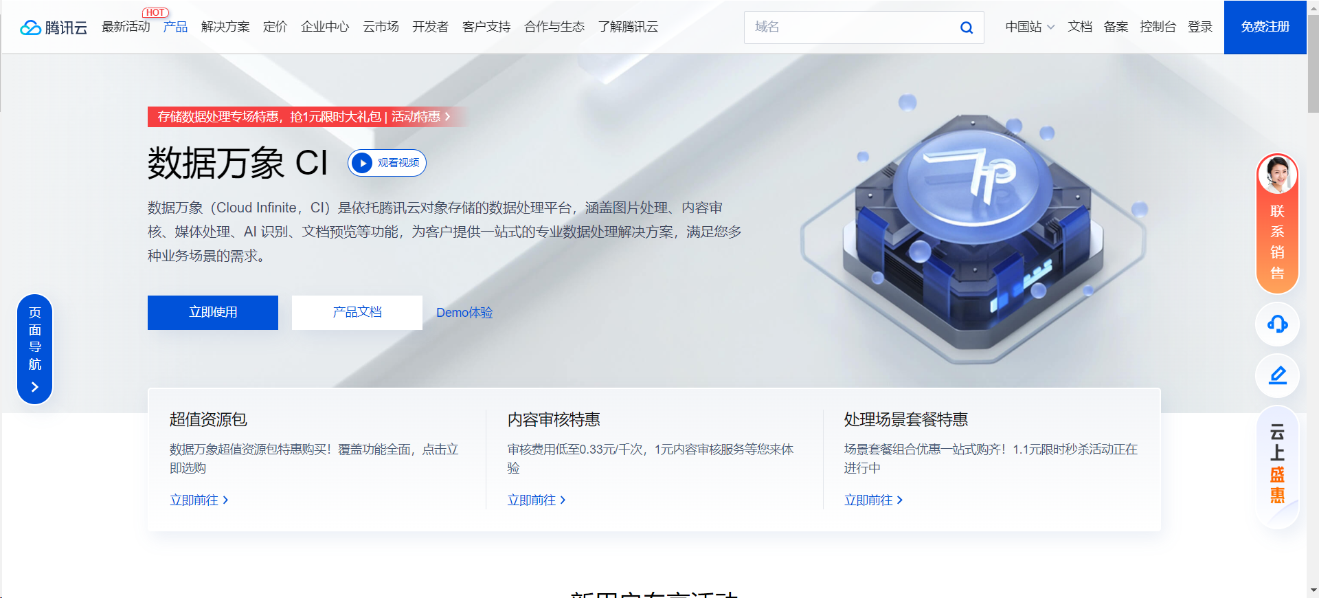The width and height of the screenshot is (1319, 598).
Task: Open the 中国站 region dropdown
Action: (1029, 27)
